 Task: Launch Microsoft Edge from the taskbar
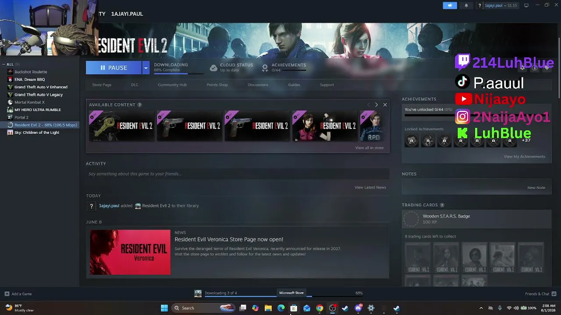click(x=281, y=308)
